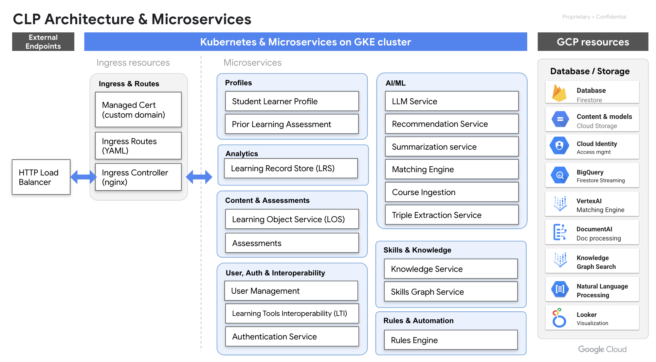The height and width of the screenshot is (362, 656).
Task: Click the VertexAI Matching Engine icon
Action: pos(560,204)
